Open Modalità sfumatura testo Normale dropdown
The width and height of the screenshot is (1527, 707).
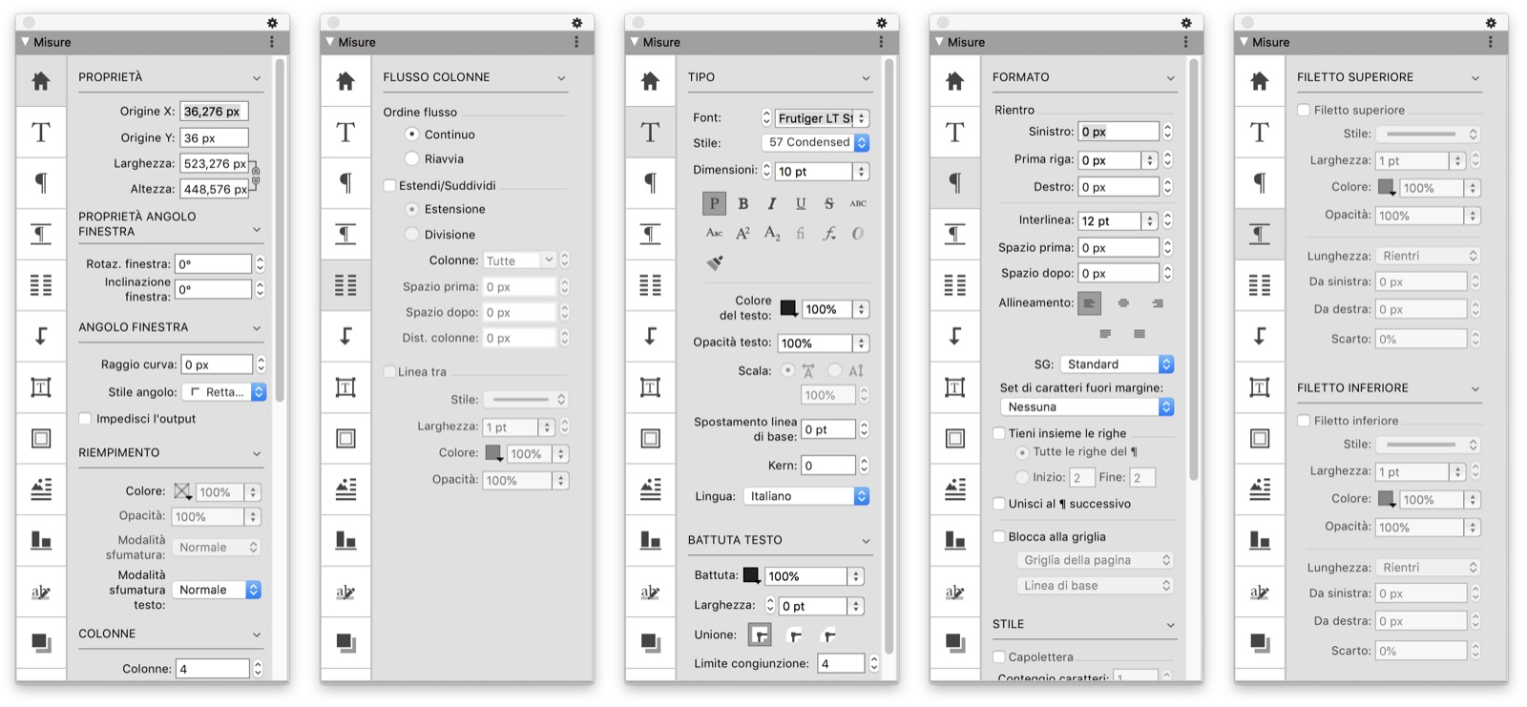click(x=218, y=591)
